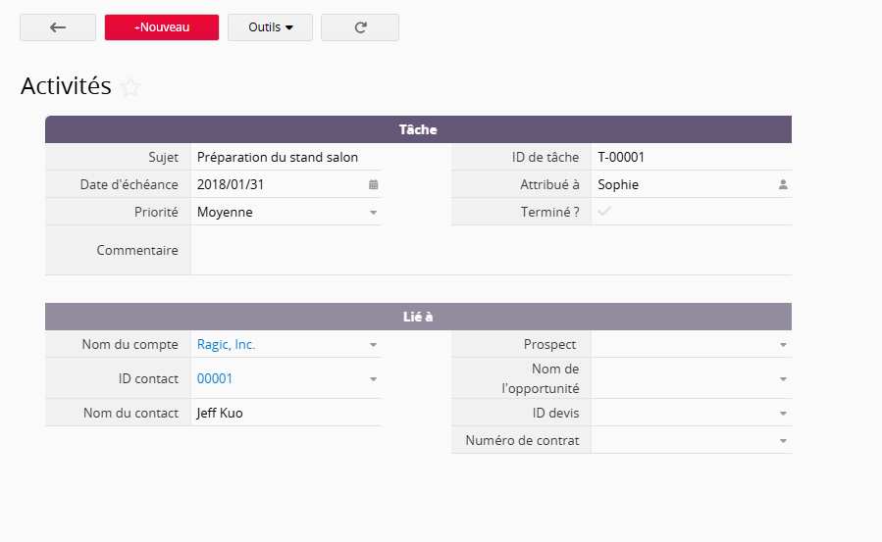Expand the Priorité dropdown
The image size is (882, 542).
(373, 212)
